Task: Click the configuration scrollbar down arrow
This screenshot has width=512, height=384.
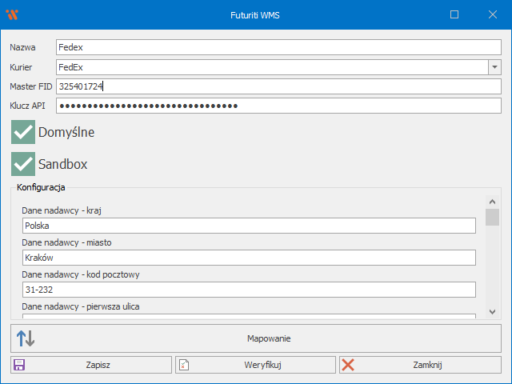Action: point(493,312)
